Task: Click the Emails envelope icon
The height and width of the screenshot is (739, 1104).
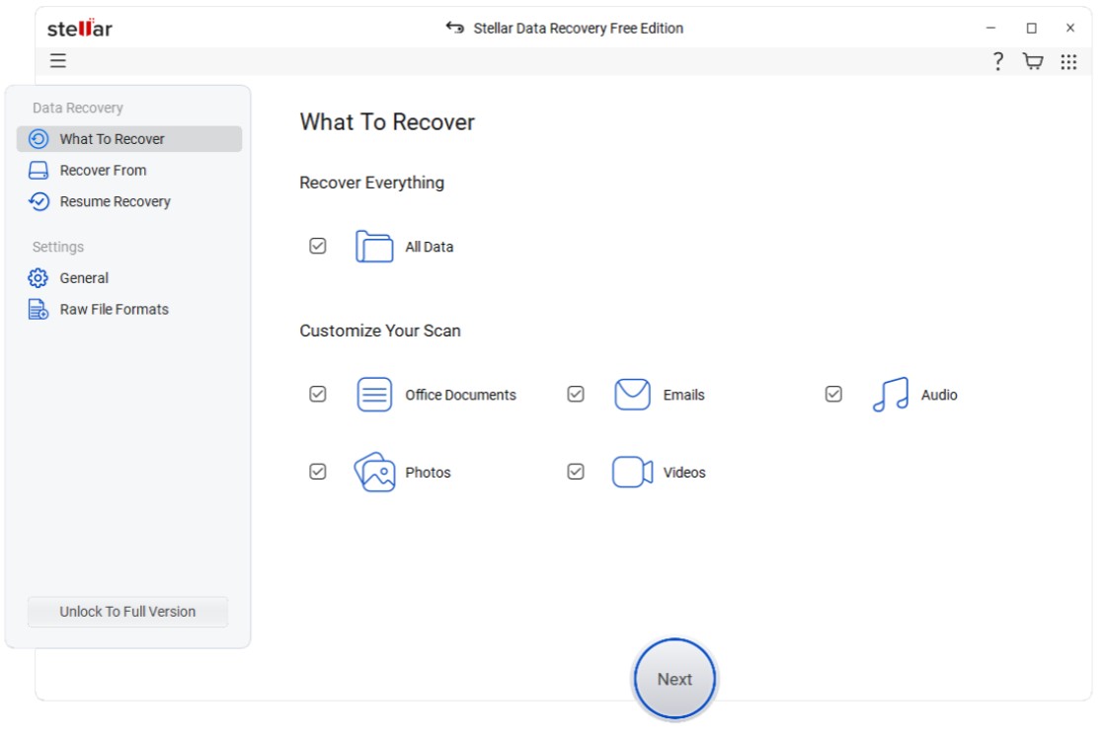Action: [632, 394]
